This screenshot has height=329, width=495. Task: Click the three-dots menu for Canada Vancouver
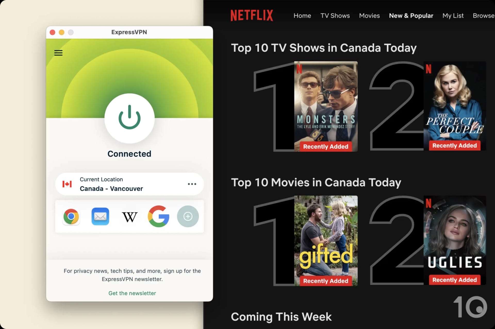(x=192, y=184)
